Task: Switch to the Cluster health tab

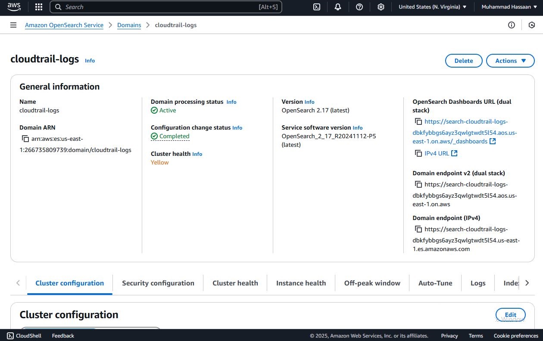Action: pyautogui.click(x=235, y=283)
